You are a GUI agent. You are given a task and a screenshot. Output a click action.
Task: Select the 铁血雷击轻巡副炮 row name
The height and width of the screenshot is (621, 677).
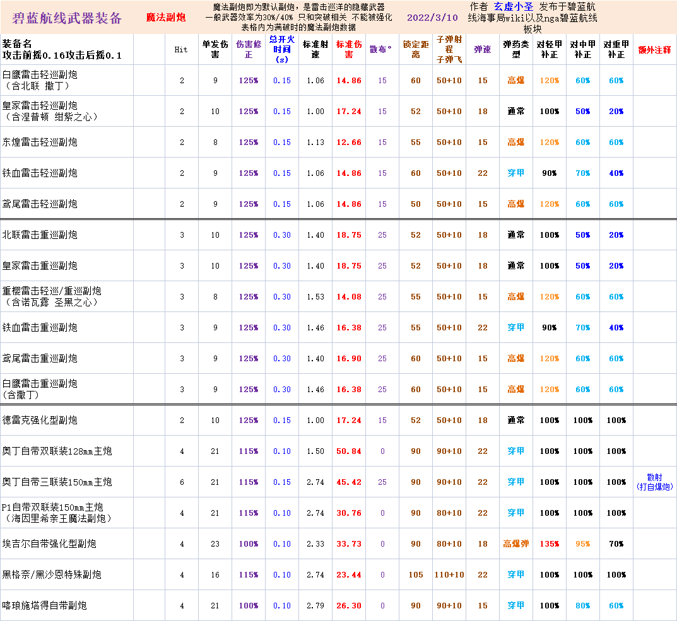pos(40,173)
